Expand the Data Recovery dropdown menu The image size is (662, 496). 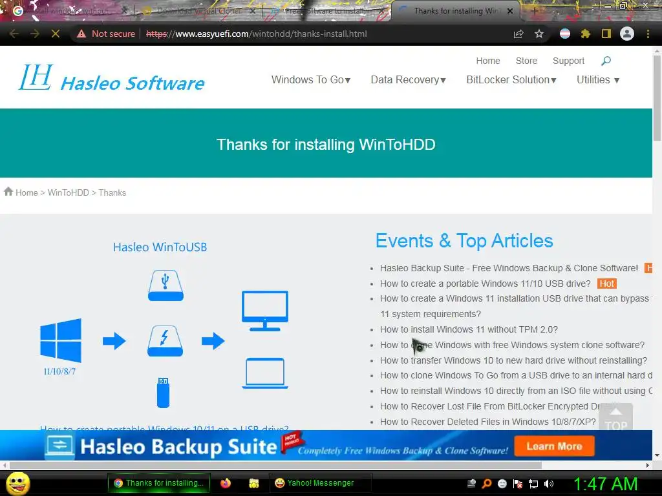point(409,79)
